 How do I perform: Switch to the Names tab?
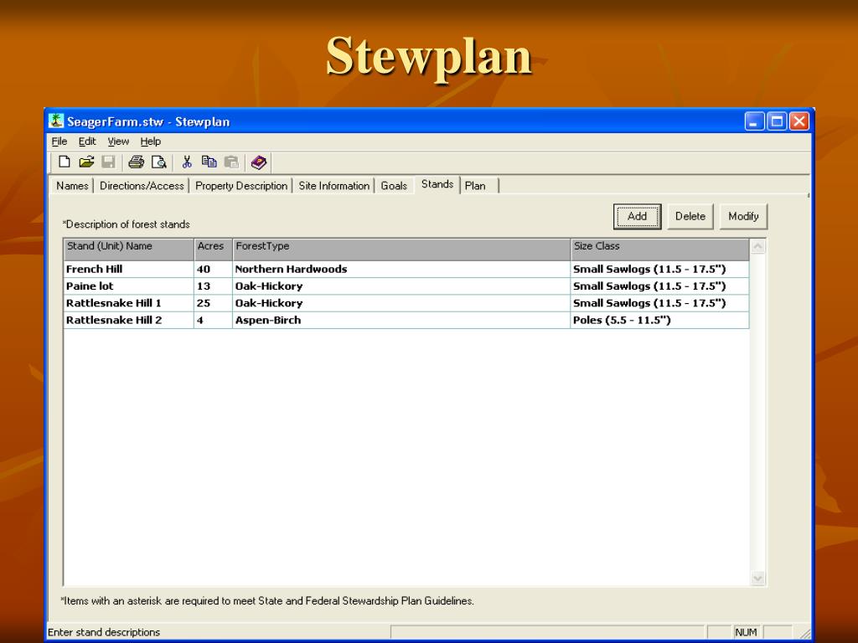tap(72, 186)
